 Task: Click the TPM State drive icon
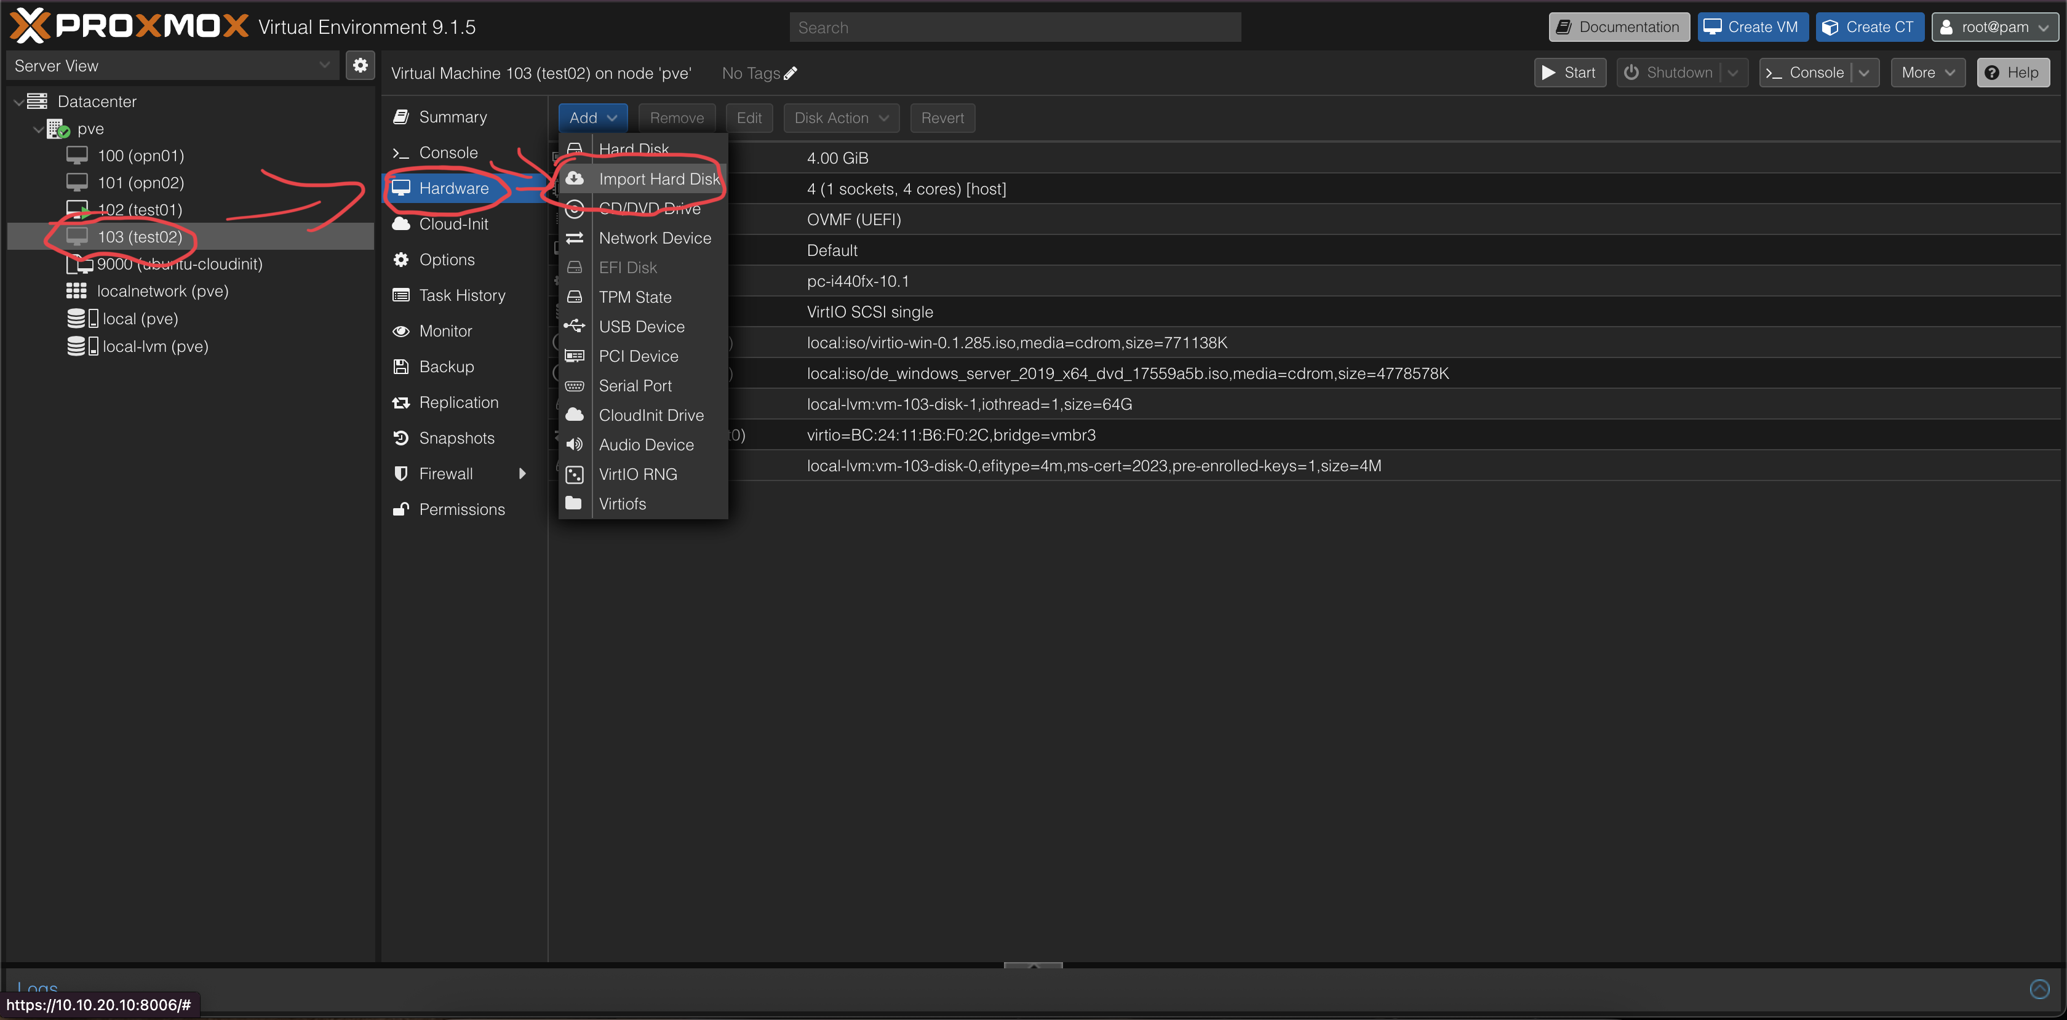[x=575, y=297]
